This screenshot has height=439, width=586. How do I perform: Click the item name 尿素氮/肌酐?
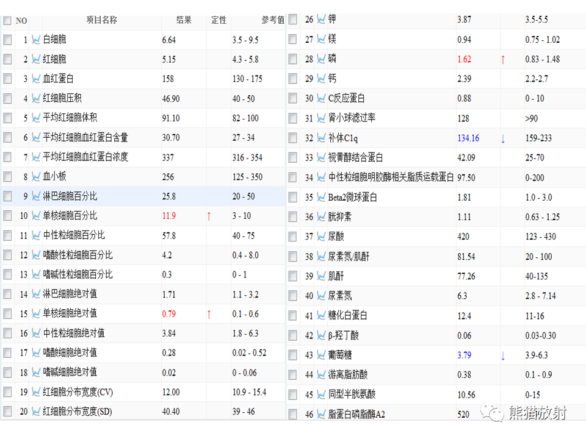click(x=349, y=257)
